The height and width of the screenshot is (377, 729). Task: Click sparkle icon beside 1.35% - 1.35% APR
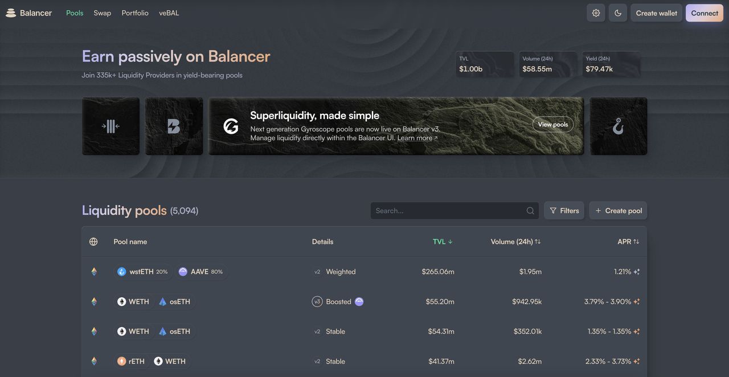pyautogui.click(x=637, y=331)
